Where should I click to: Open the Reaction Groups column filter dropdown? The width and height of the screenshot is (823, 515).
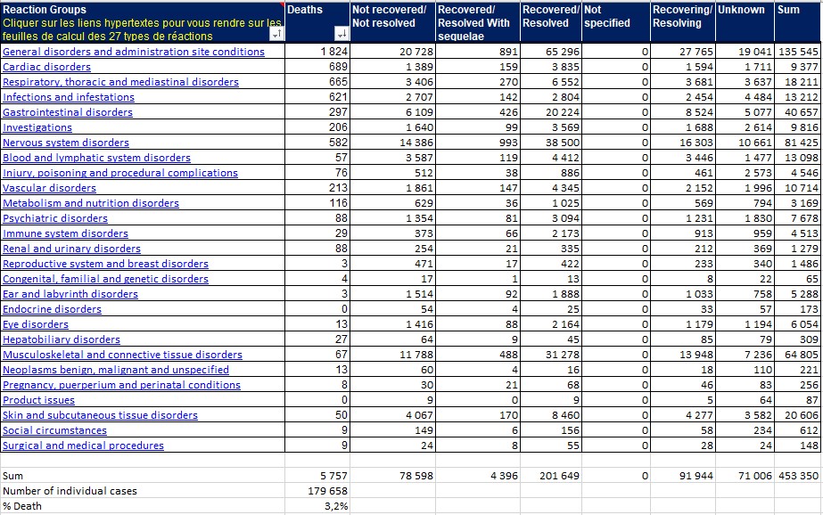tap(276, 34)
